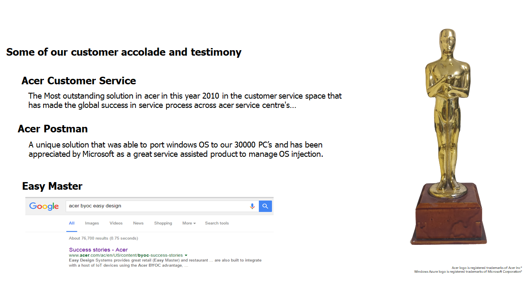Switch to the Videos search tab
Screen dimensions: 524x298
(x=116, y=223)
